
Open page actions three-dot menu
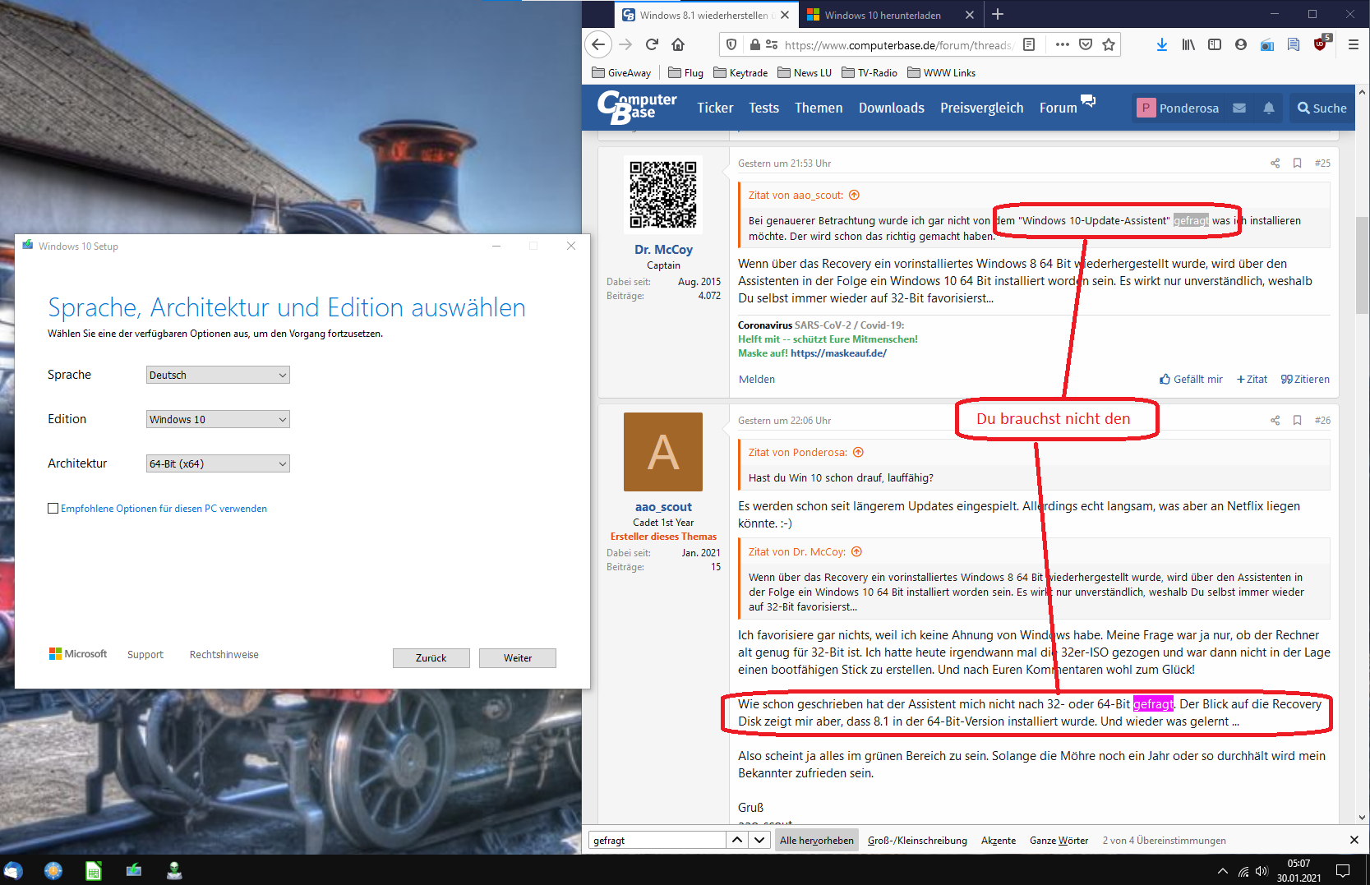[1063, 44]
